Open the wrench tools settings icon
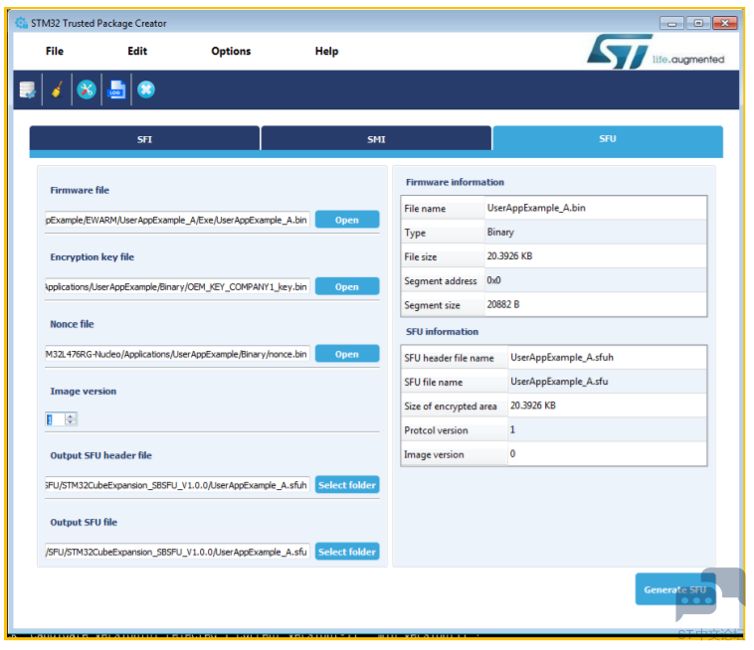 point(87,89)
